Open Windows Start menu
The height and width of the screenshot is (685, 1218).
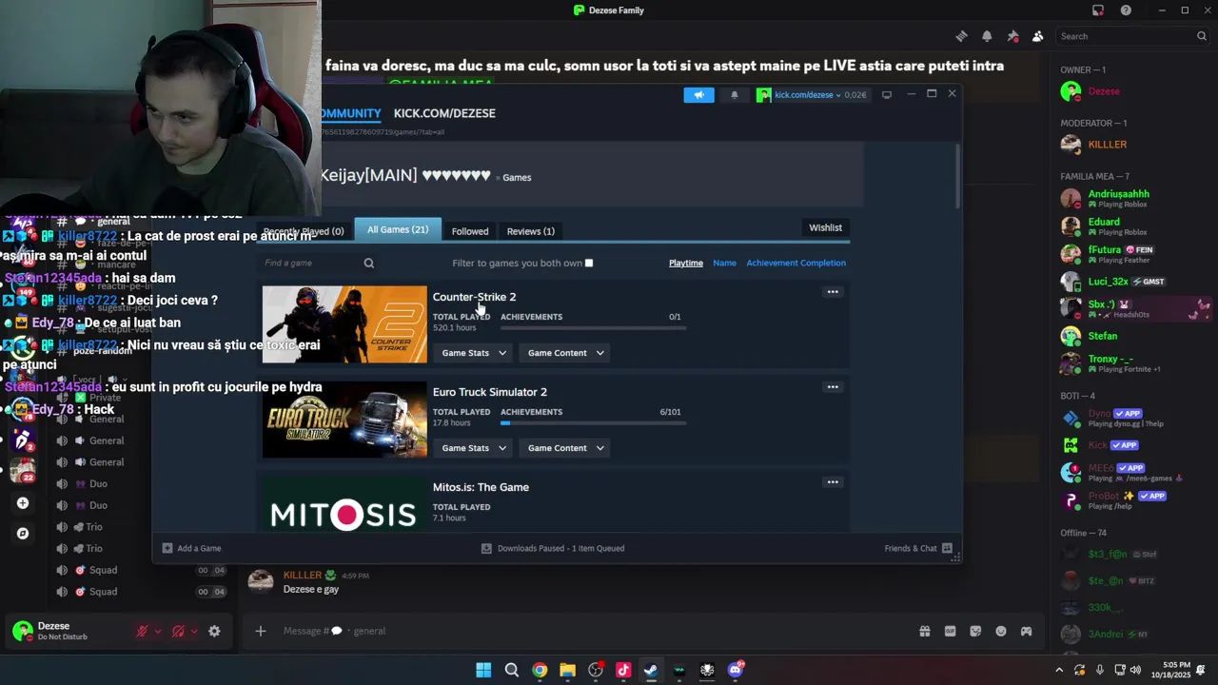tap(483, 670)
